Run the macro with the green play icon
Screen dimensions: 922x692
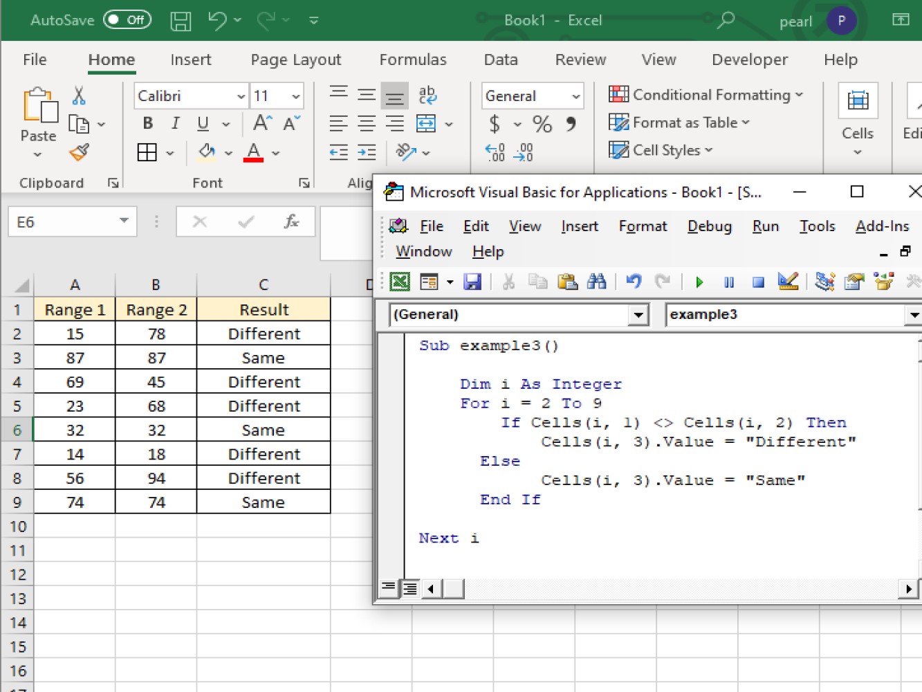[699, 282]
